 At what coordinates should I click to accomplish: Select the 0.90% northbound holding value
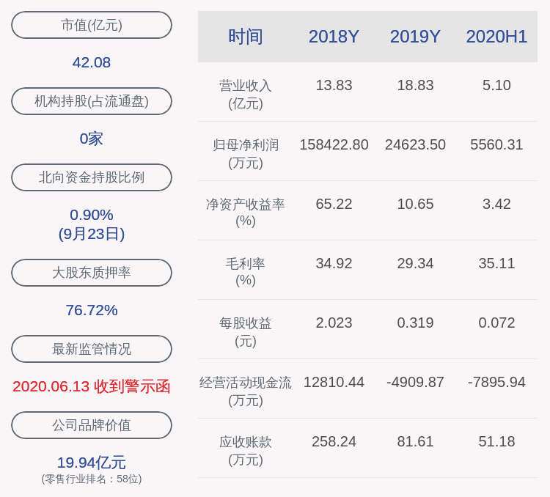pyautogui.click(x=92, y=215)
